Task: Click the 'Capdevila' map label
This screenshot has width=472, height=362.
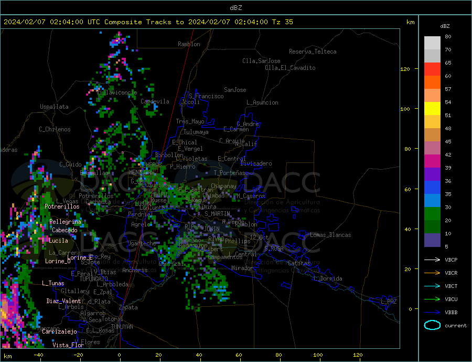Action: point(155,101)
